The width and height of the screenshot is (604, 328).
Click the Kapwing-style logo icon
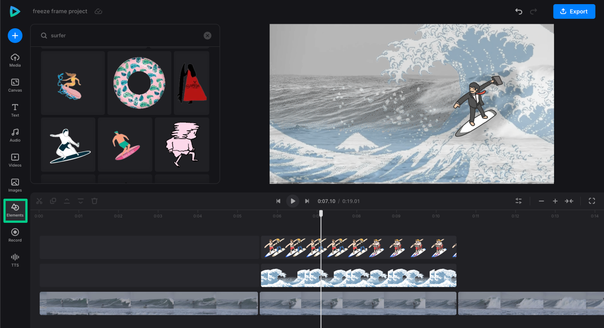[x=15, y=12]
